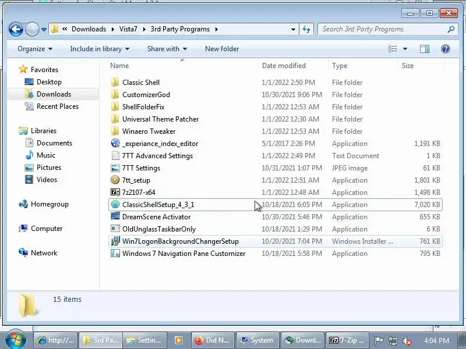Image resolution: width=466 pixels, height=349 pixels.
Task: Expand arrow after 3rd Party Programs breadcrumb
Action: point(216,30)
